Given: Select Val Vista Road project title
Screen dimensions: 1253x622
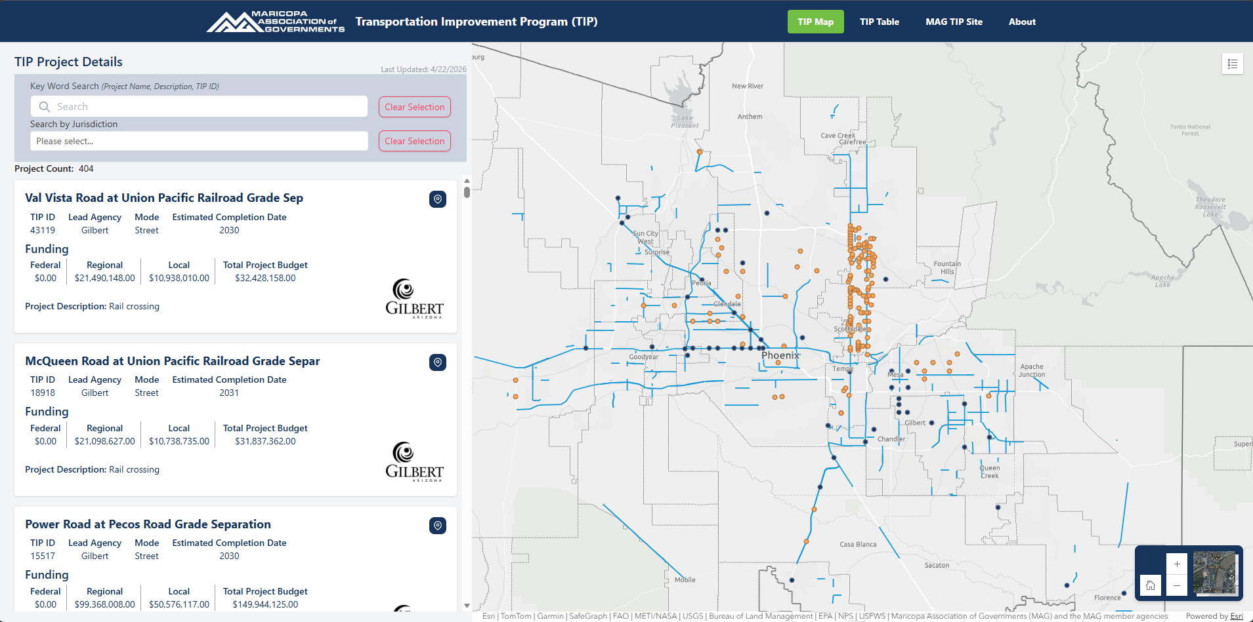Looking at the screenshot, I should click(x=164, y=198).
